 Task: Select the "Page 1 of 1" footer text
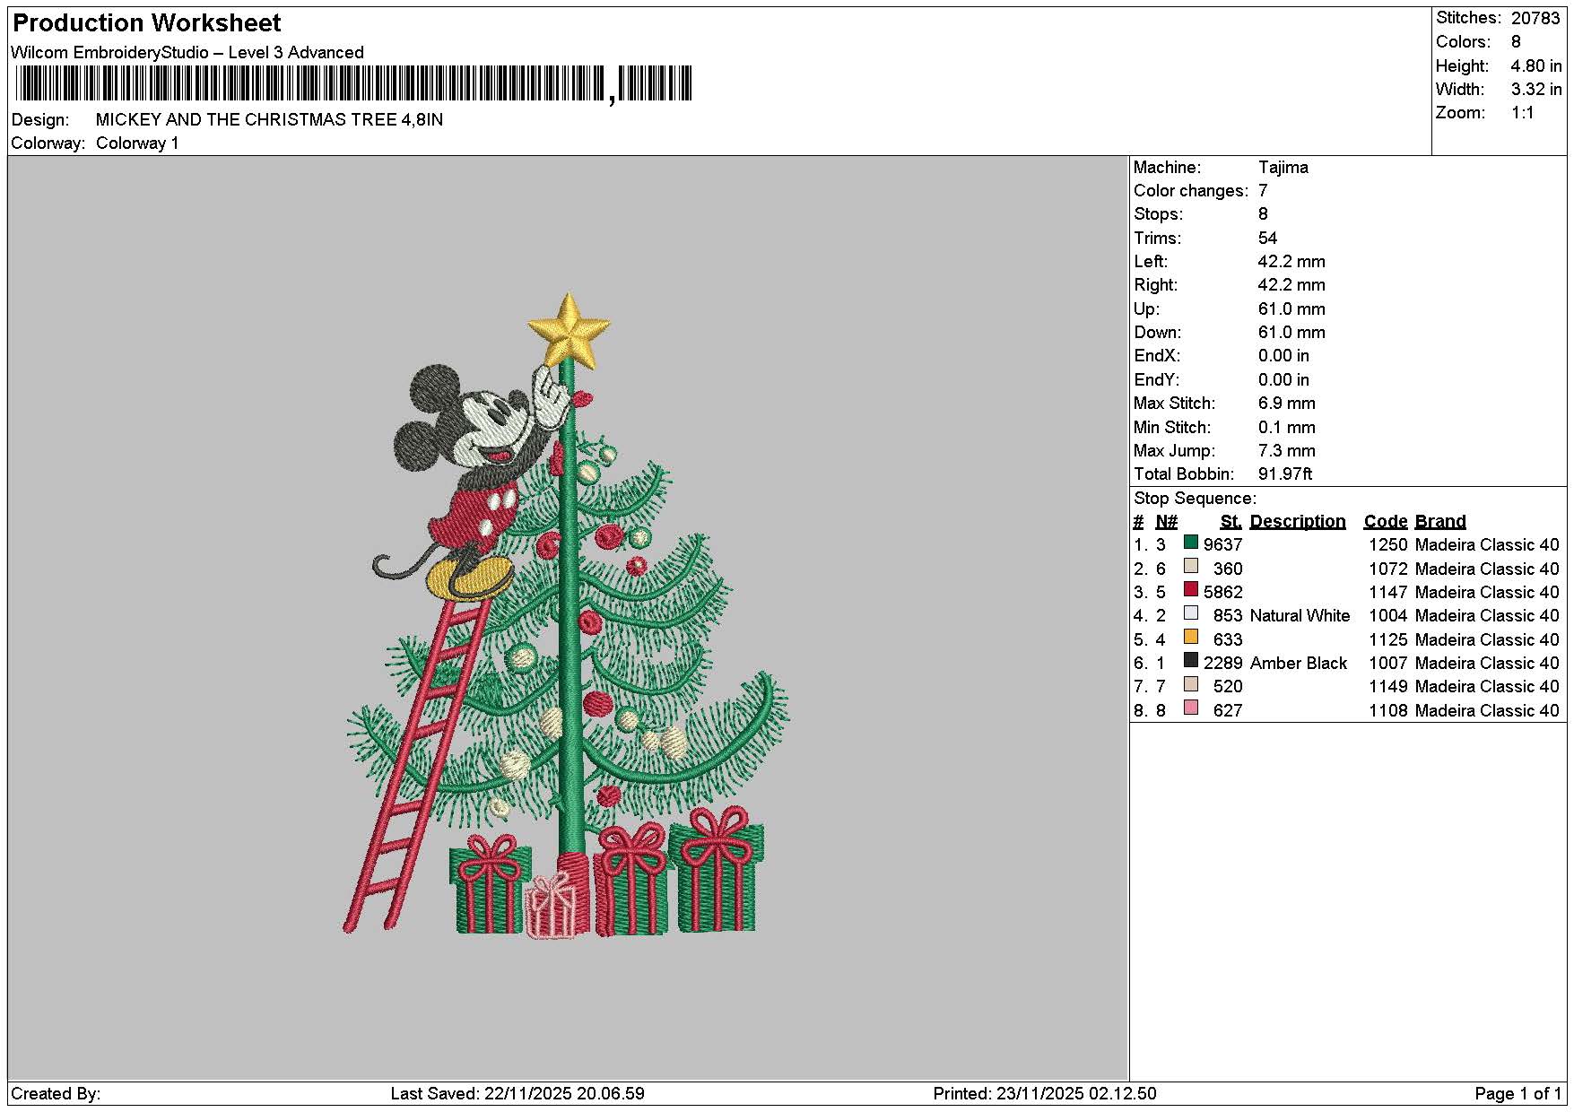click(x=1518, y=1094)
